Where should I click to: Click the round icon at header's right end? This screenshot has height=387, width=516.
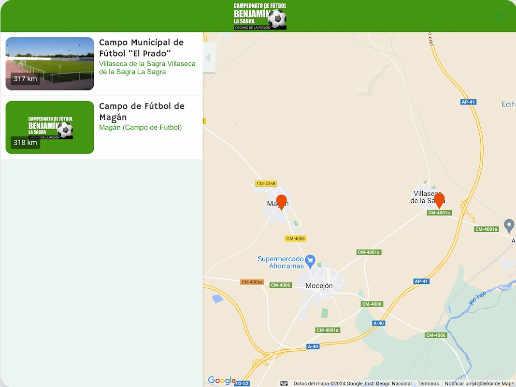(501, 16)
